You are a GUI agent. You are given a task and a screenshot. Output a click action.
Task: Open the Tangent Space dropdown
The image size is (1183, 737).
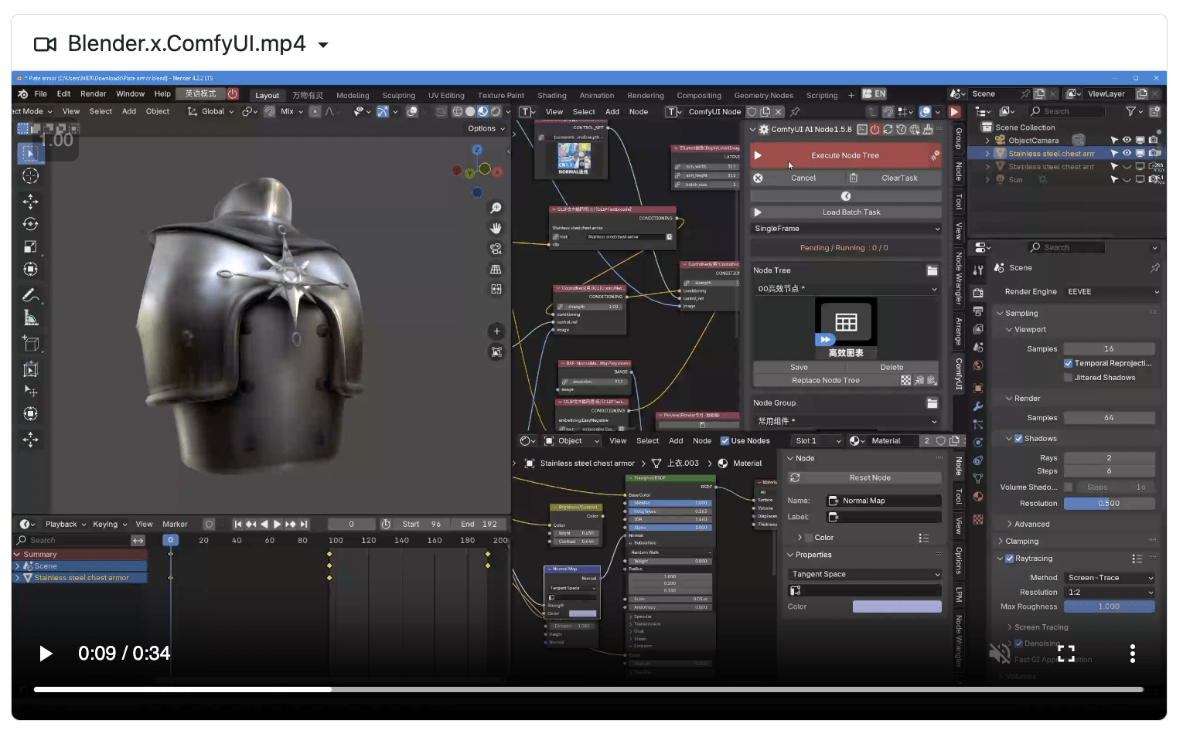click(x=864, y=575)
